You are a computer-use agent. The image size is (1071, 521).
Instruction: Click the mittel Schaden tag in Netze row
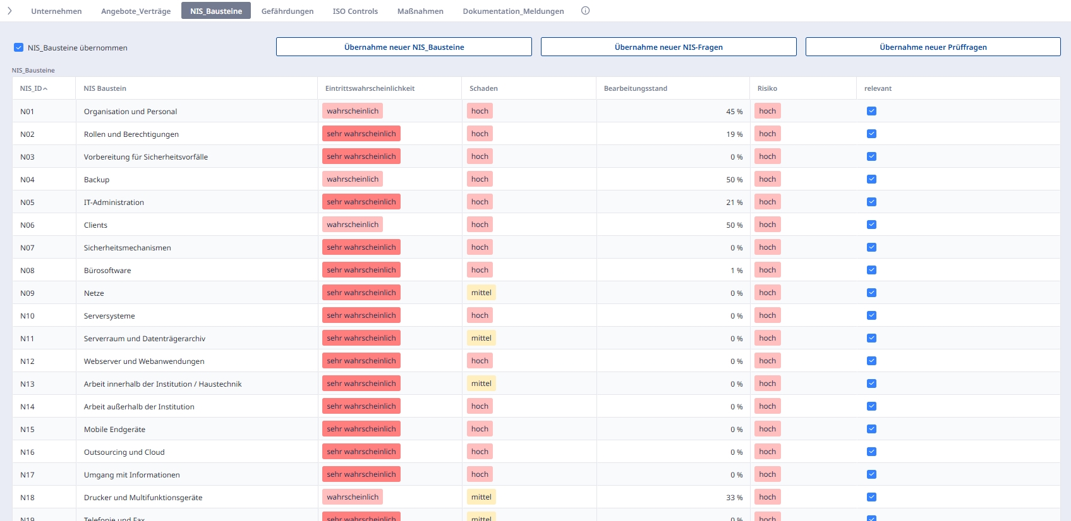pyautogui.click(x=481, y=293)
